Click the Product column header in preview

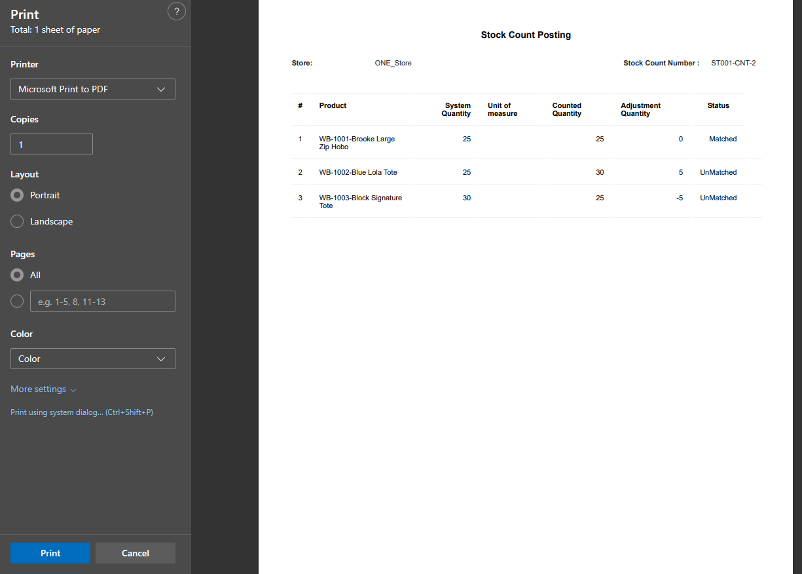pos(333,105)
